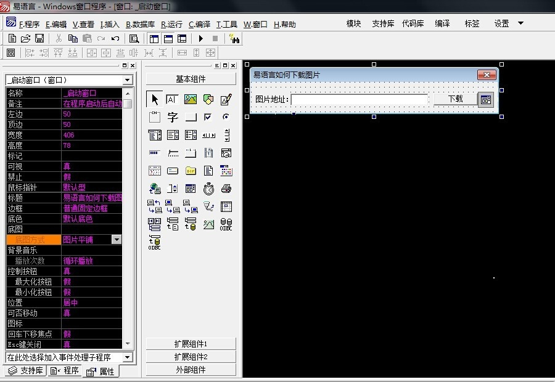
Task: Select the picture box component in palette
Action: click(191, 99)
